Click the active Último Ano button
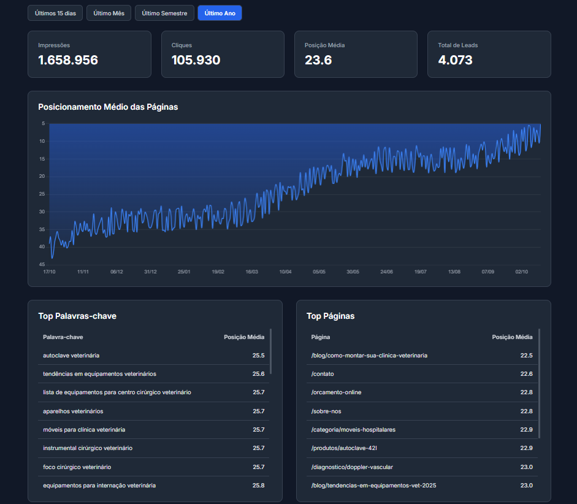The width and height of the screenshot is (577, 504). pyautogui.click(x=220, y=13)
